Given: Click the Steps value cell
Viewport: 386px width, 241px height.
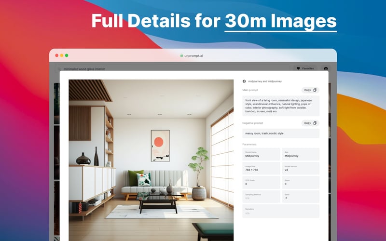Looking at the screenshot, I should 301,183.
